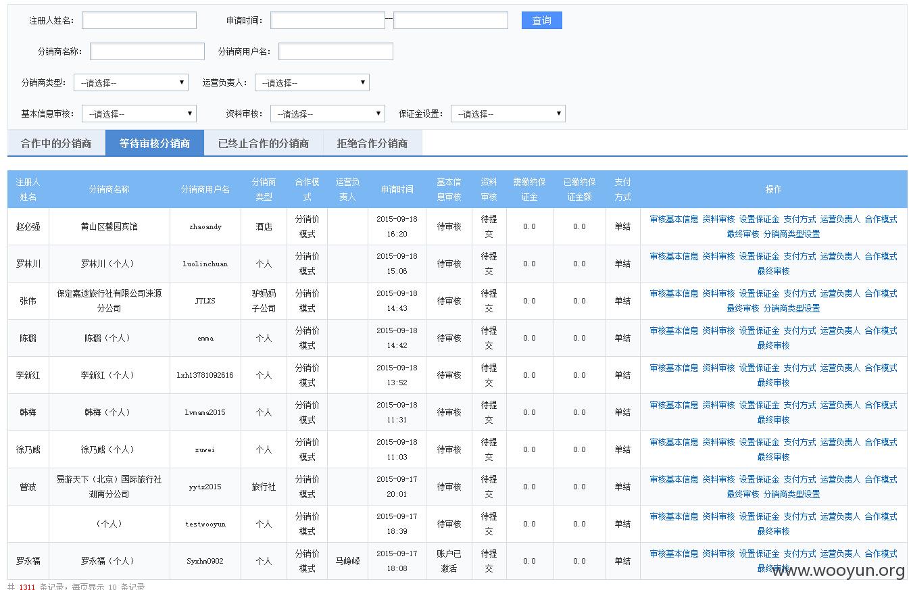Click 运营负责人 link in yytx2015 row
This screenshot has height=590, width=911.
840,479
